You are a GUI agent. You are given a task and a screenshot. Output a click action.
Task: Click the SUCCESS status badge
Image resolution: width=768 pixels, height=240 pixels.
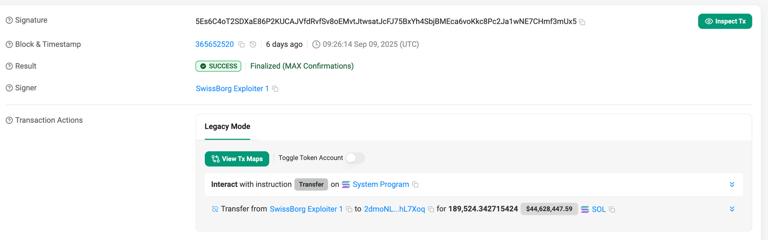pos(218,66)
